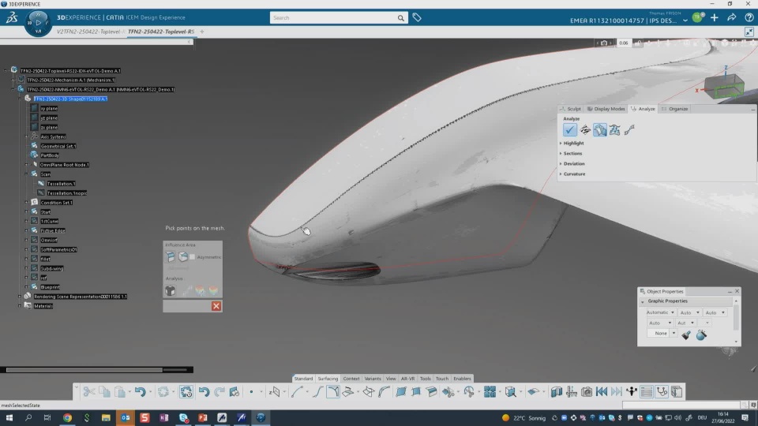The width and height of the screenshot is (758, 426).
Task: Open the Tools toolbar tab
Action: tap(425, 379)
